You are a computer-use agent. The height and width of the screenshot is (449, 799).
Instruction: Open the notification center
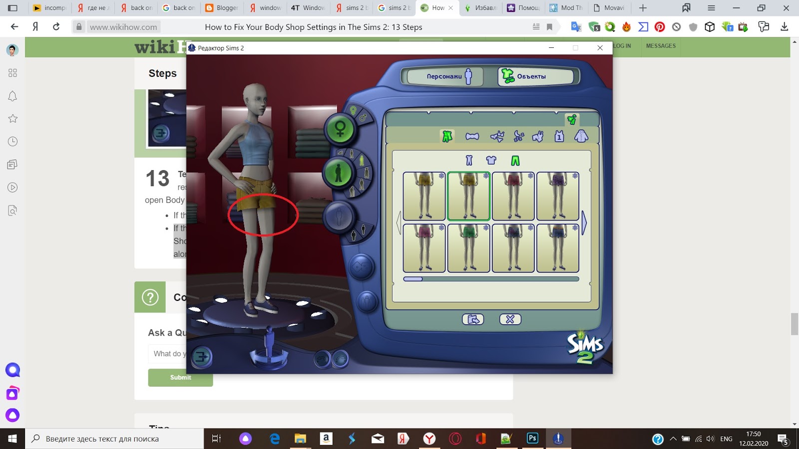coord(783,439)
